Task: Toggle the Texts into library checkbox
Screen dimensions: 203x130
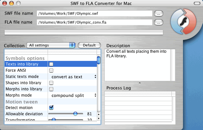Action: (x=51, y=64)
